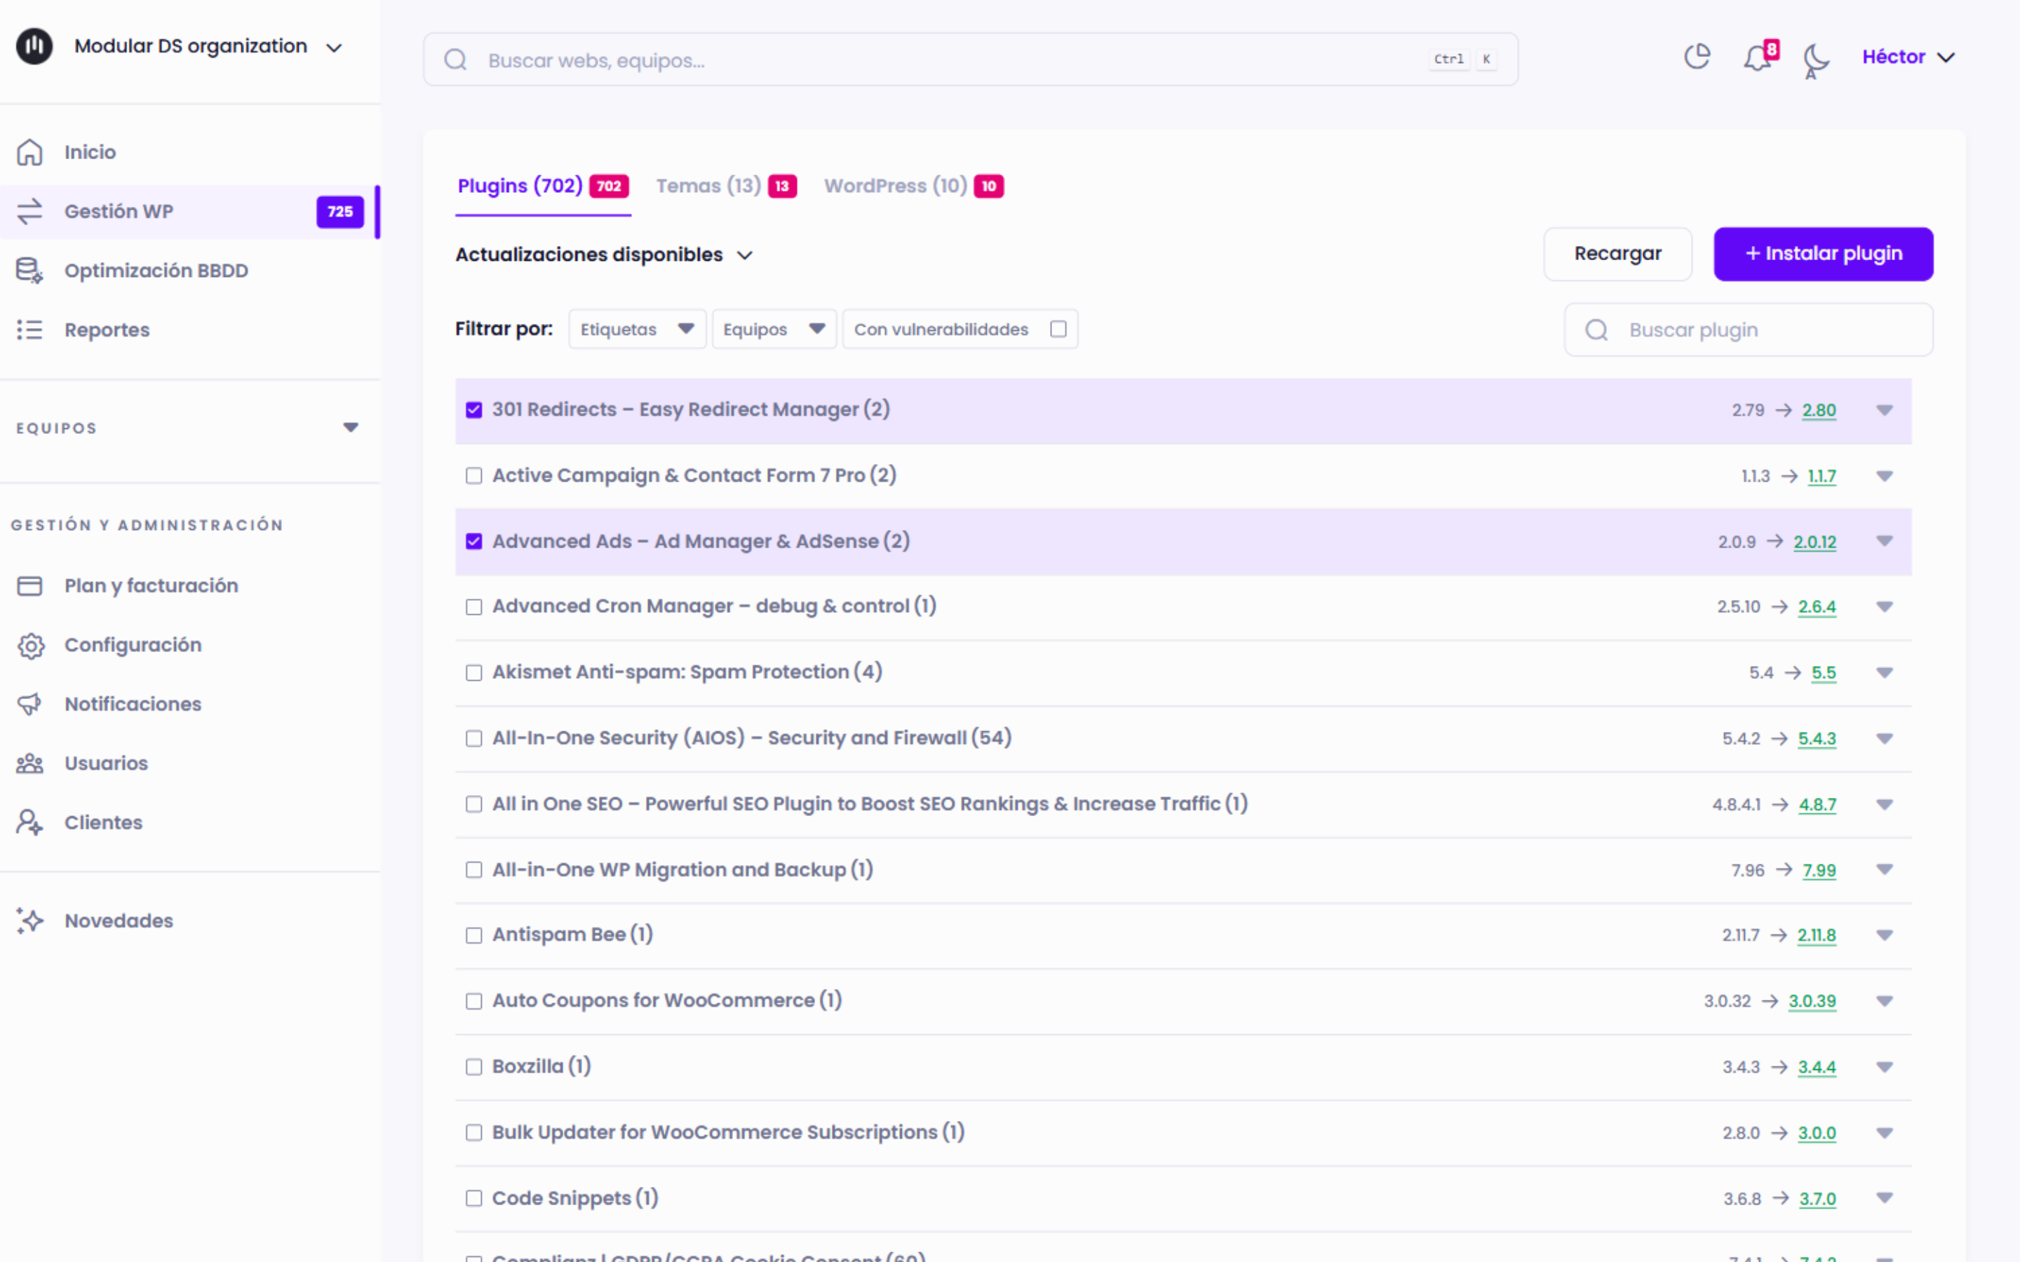Image resolution: width=2020 pixels, height=1262 pixels.
Task: Click the Instalar plugin button
Action: click(x=1822, y=254)
